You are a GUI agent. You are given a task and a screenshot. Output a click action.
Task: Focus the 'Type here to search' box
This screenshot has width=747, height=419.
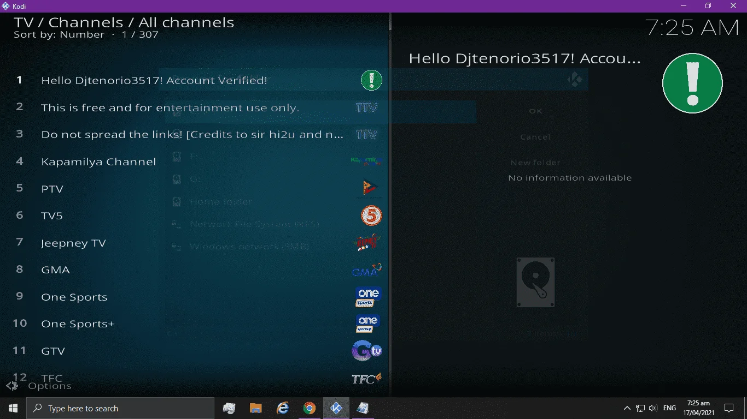coord(120,408)
